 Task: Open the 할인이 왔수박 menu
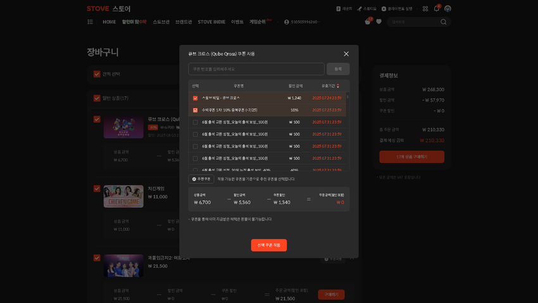134,22
